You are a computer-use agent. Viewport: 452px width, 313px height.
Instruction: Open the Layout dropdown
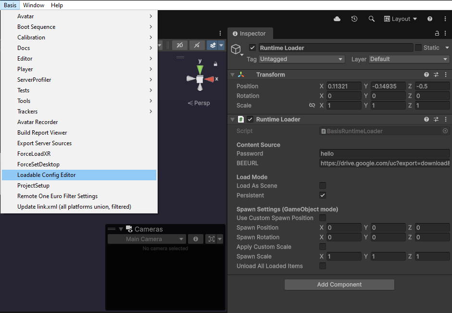click(x=401, y=19)
